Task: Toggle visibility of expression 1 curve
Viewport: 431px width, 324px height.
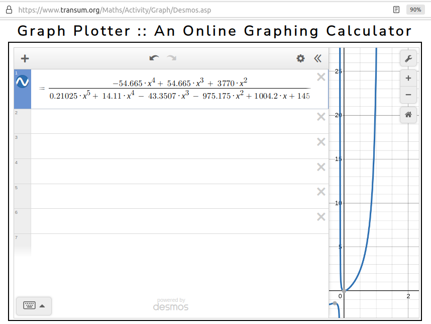Action: 22,82
